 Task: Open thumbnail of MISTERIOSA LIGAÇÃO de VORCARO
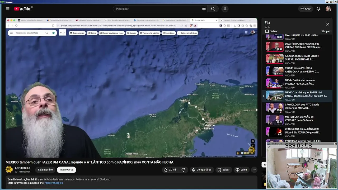tap(275, 120)
